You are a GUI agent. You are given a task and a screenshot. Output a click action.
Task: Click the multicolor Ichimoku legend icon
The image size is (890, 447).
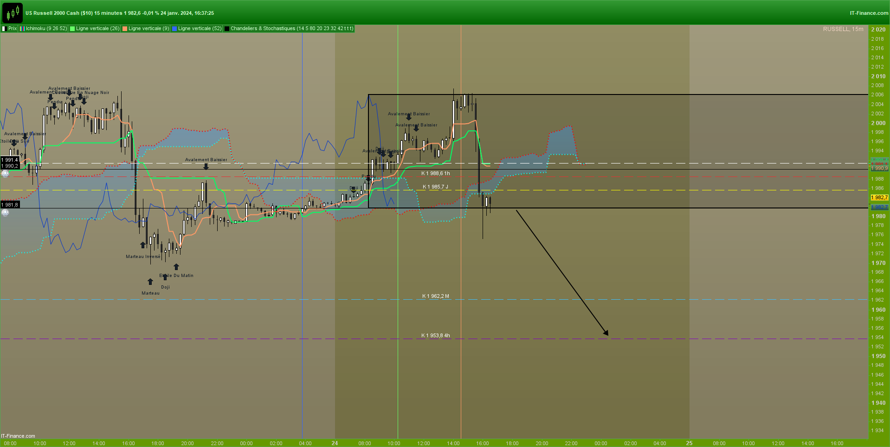pyautogui.click(x=22, y=29)
